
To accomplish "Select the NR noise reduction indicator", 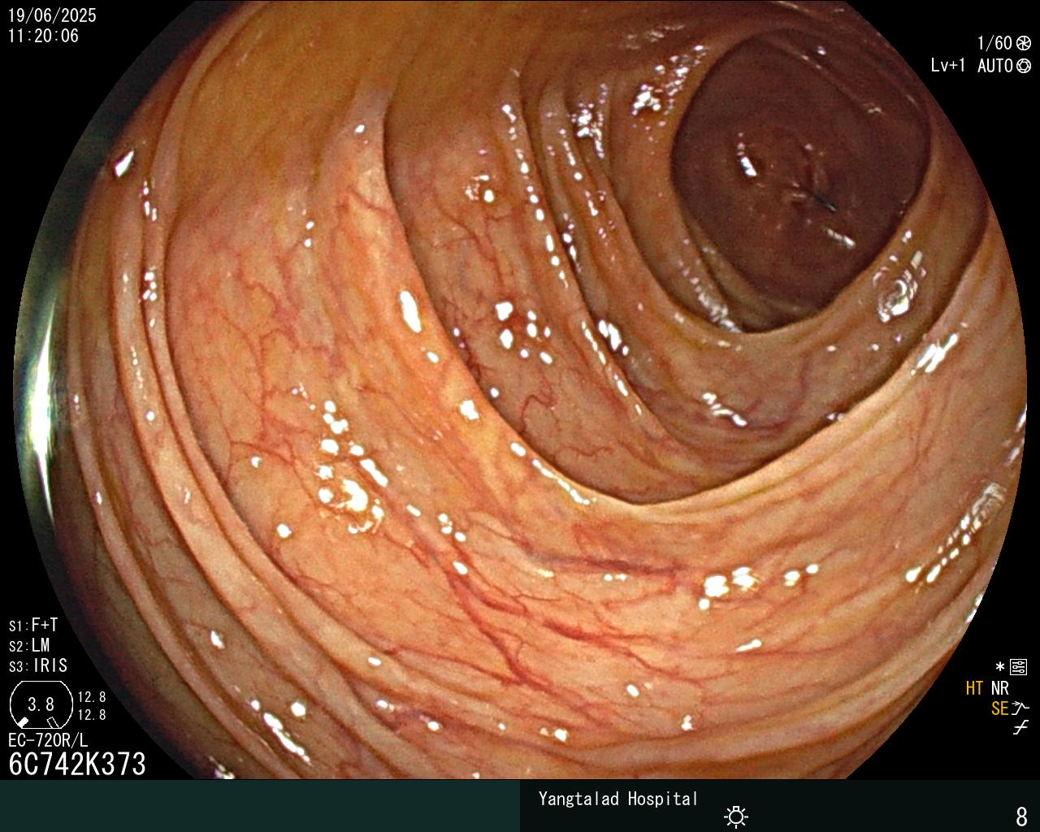I will [999, 688].
